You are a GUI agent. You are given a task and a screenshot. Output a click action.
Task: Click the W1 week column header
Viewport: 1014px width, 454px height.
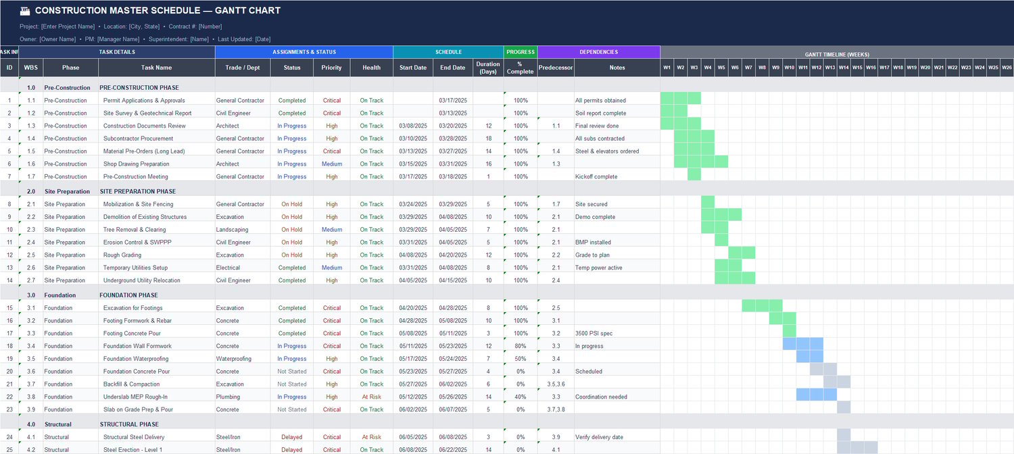coord(667,68)
